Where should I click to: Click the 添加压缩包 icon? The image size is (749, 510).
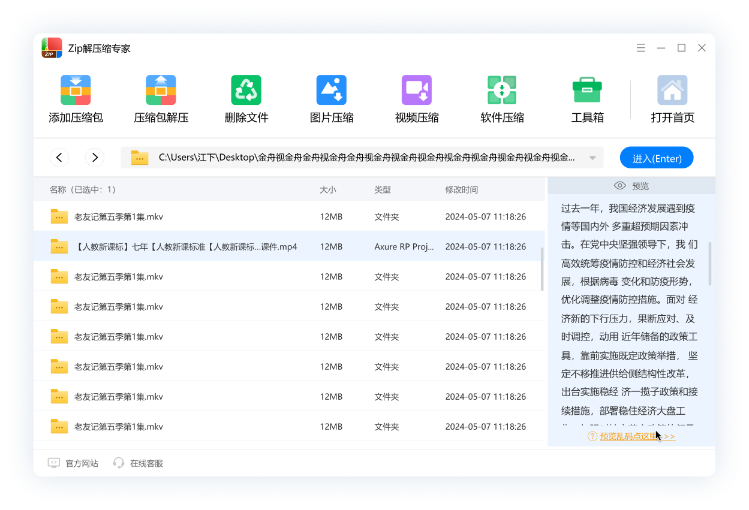76,90
